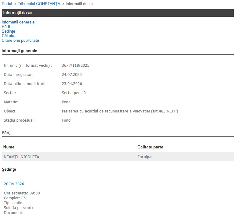The width and height of the screenshot is (239, 217).
Task: Click the Nume column header
Action: tap(9, 147)
